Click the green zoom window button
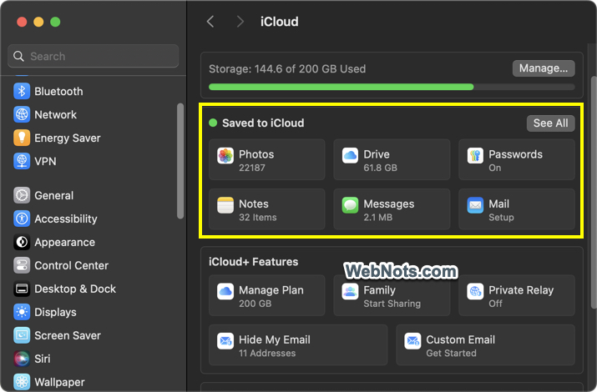The image size is (597, 392). (x=55, y=22)
